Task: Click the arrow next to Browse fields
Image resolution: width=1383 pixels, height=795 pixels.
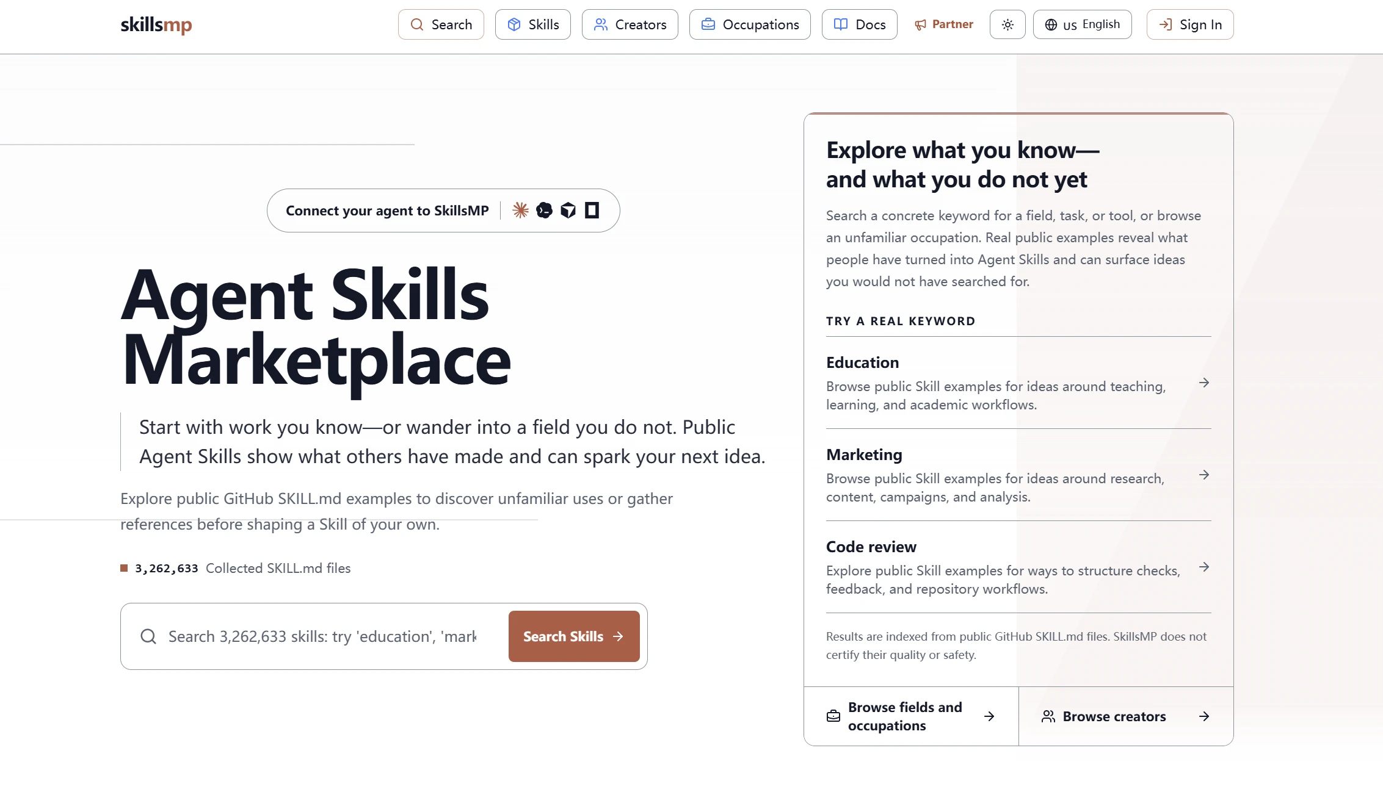Action: pos(989,716)
